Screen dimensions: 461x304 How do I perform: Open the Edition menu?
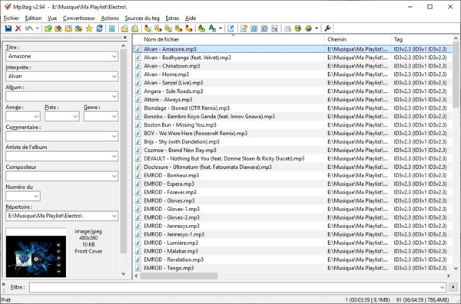[33, 18]
